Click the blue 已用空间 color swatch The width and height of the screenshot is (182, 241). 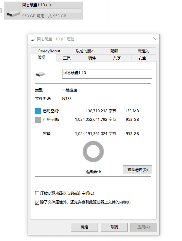pos(38,111)
